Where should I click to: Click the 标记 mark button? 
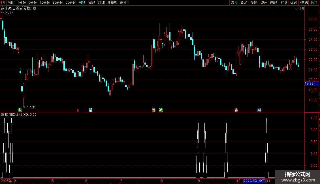(293, 3)
